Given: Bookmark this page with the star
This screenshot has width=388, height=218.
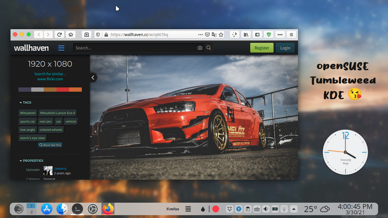Looking at the screenshot, I should [x=221, y=35].
